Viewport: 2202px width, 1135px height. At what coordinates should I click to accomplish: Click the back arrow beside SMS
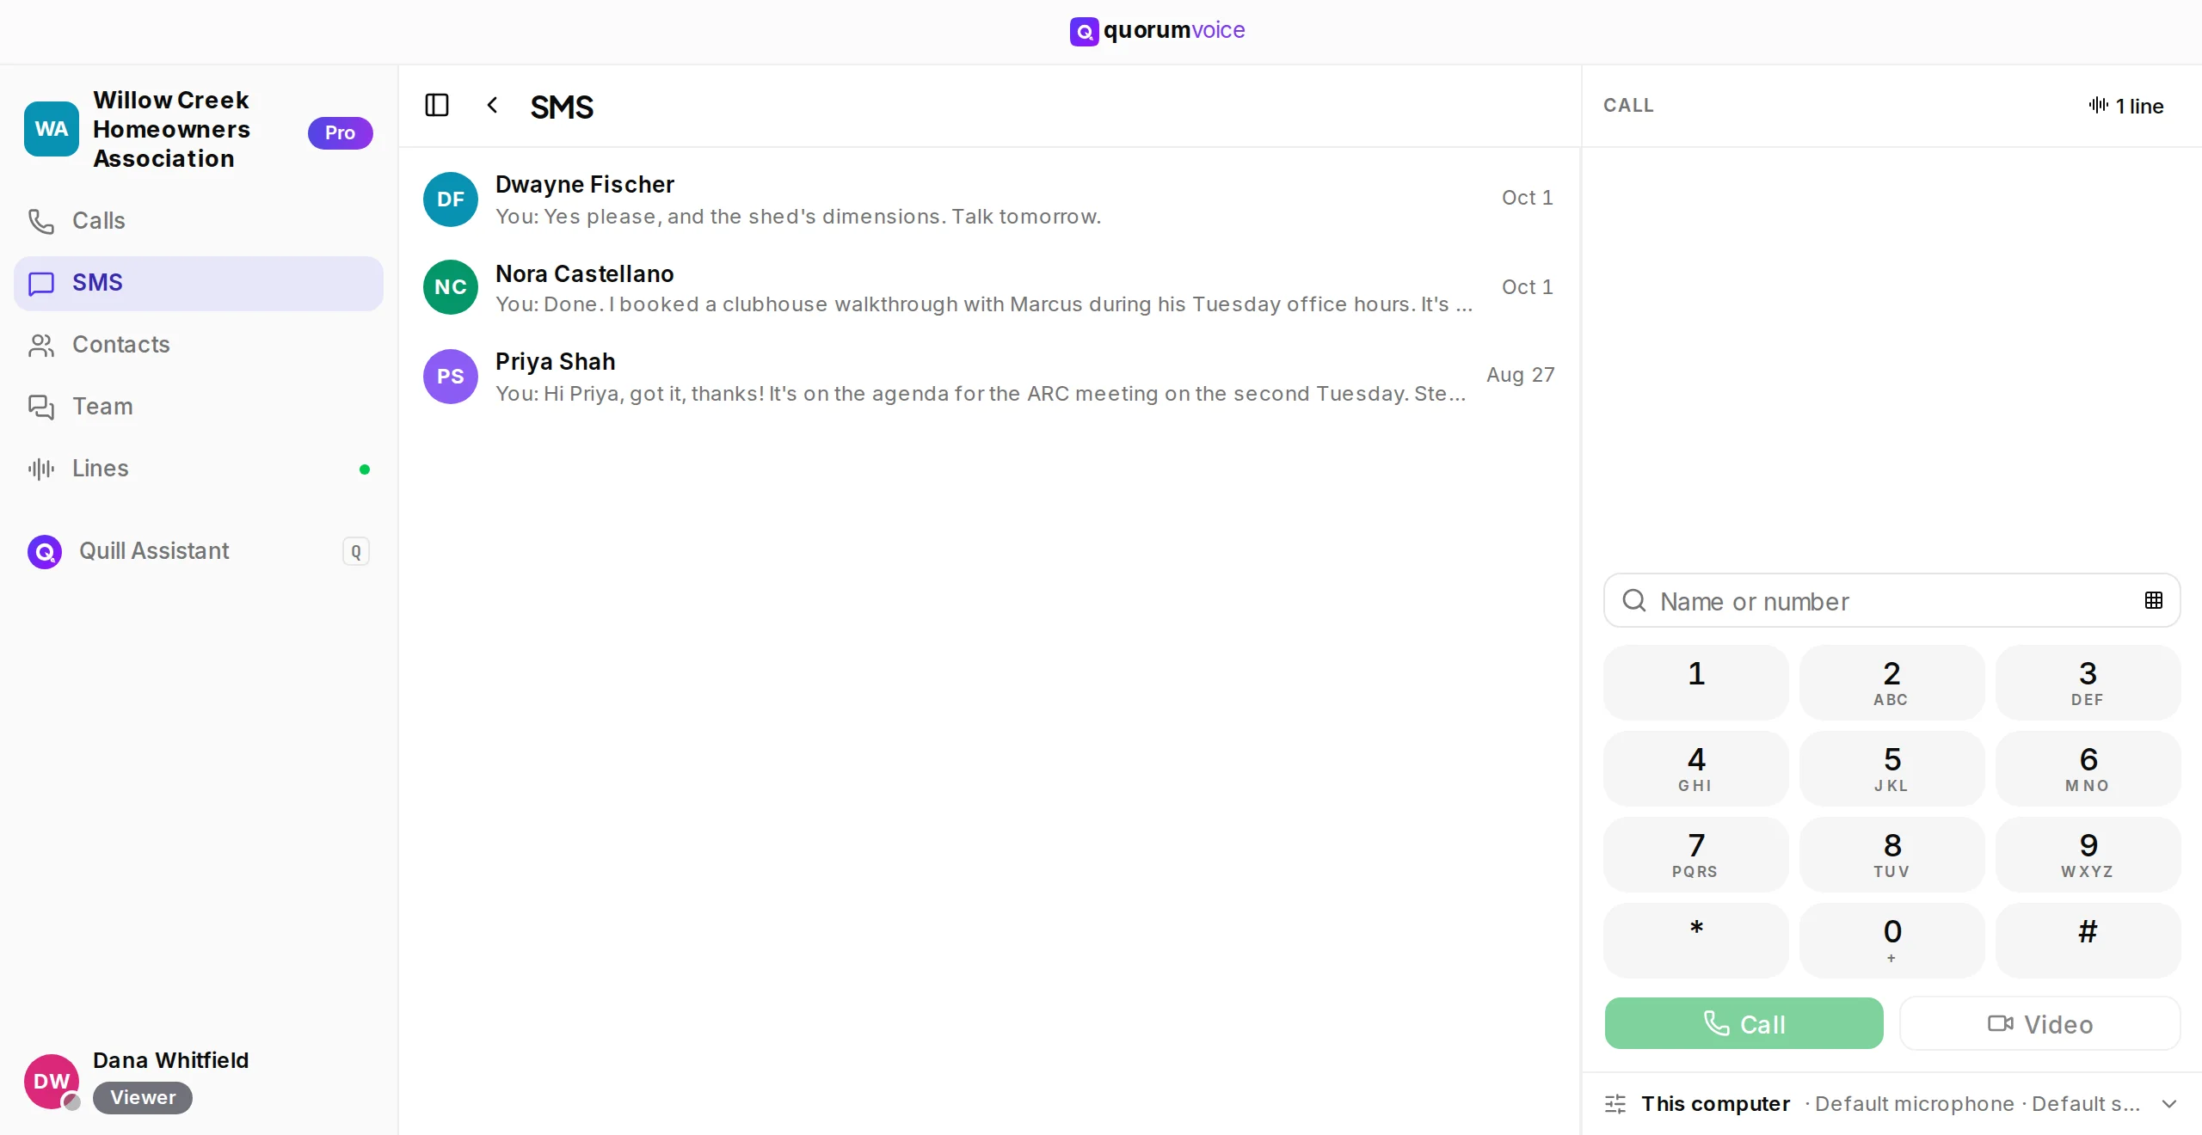click(492, 106)
